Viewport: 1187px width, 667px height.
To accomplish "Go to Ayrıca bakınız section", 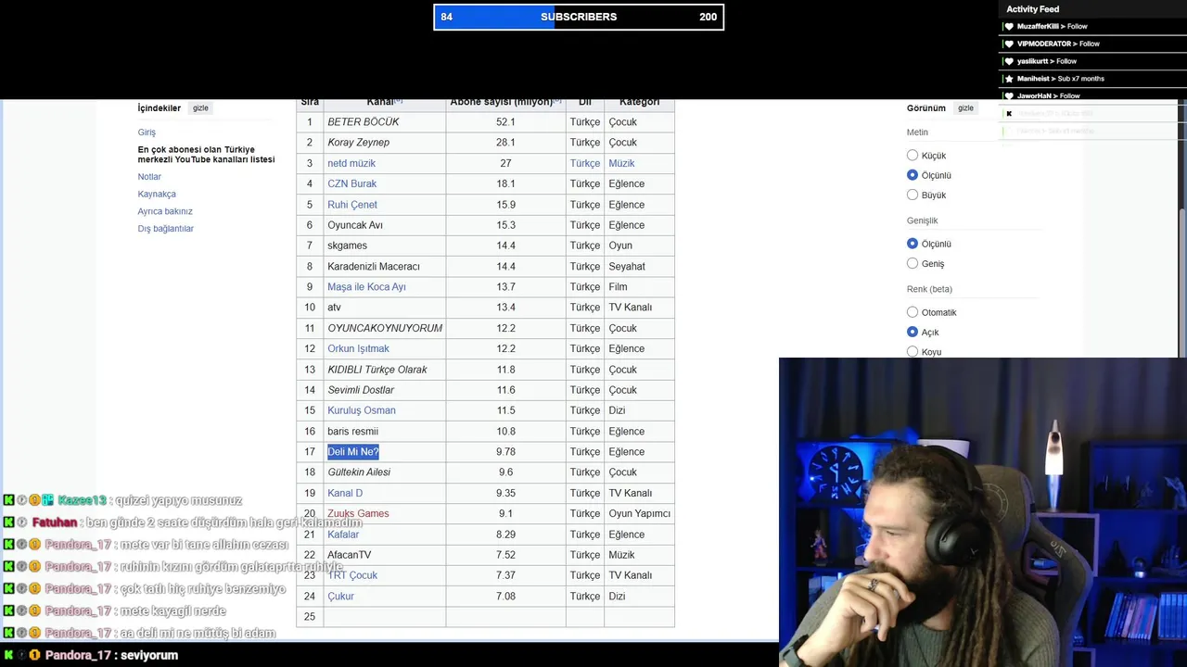I will 165,211.
